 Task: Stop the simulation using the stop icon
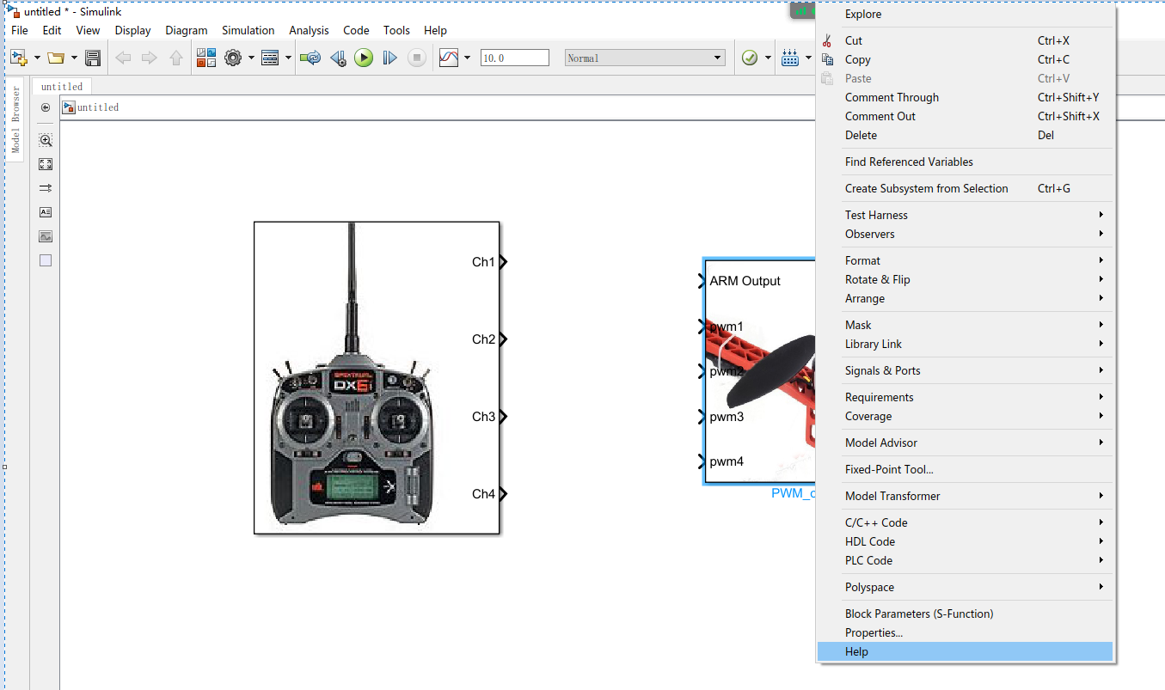417,58
